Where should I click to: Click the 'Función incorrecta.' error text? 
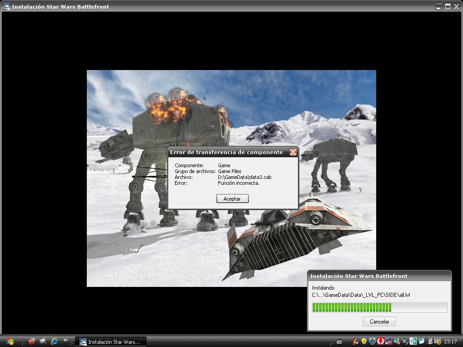239,183
